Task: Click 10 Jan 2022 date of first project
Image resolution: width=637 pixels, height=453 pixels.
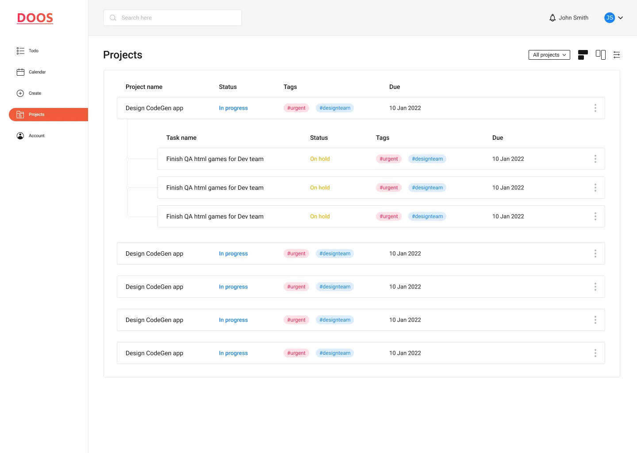Action: point(405,108)
